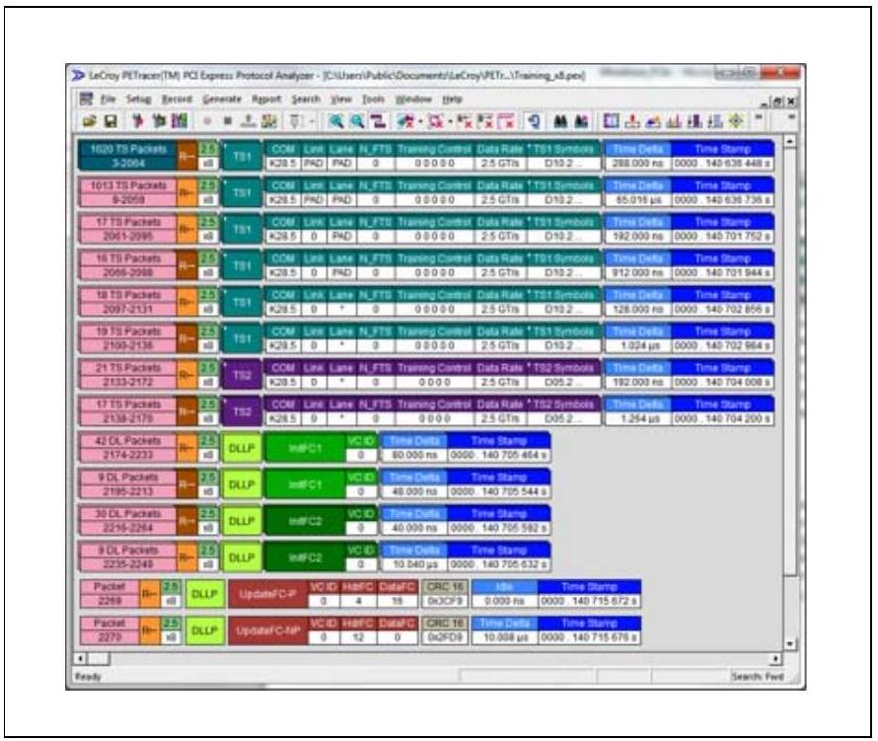Click the UpdateFC-NP cell
The width and height of the screenshot is (878, 741).
click(x=268, y=630)
